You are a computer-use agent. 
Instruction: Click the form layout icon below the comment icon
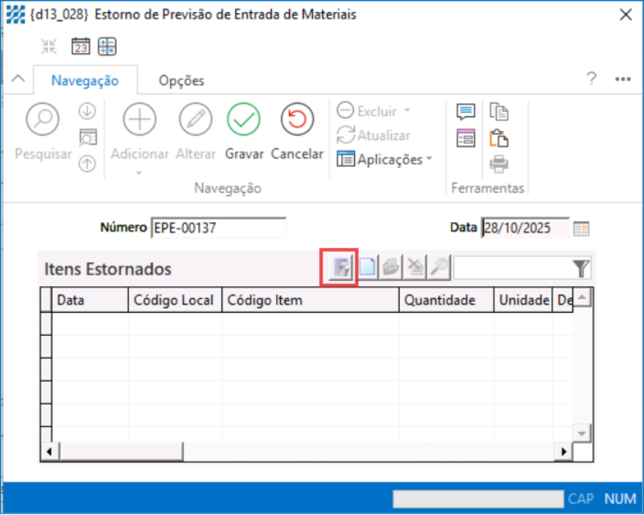(465, 138)
